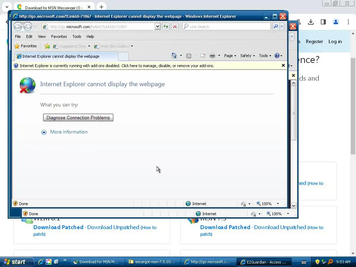Click the RSS feeds icon
The width and height of the screenshot is (356, 267).
tap(189, 56)
